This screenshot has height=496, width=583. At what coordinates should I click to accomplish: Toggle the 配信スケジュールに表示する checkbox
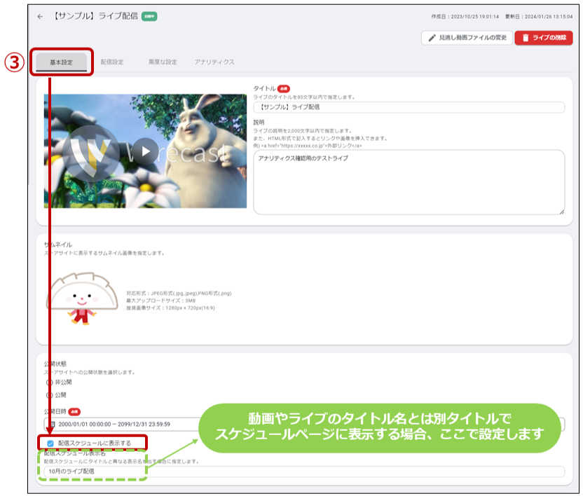(50, 443)
